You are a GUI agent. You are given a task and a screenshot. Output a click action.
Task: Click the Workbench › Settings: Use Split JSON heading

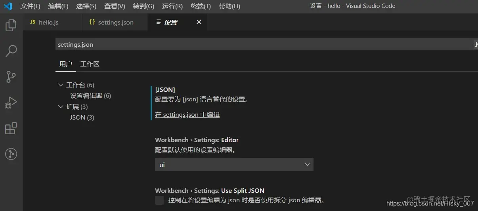point(210,191)
